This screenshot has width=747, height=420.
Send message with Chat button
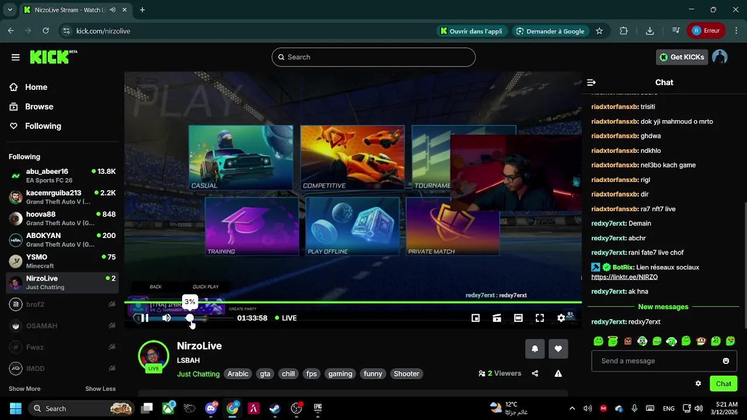[724, 383]
